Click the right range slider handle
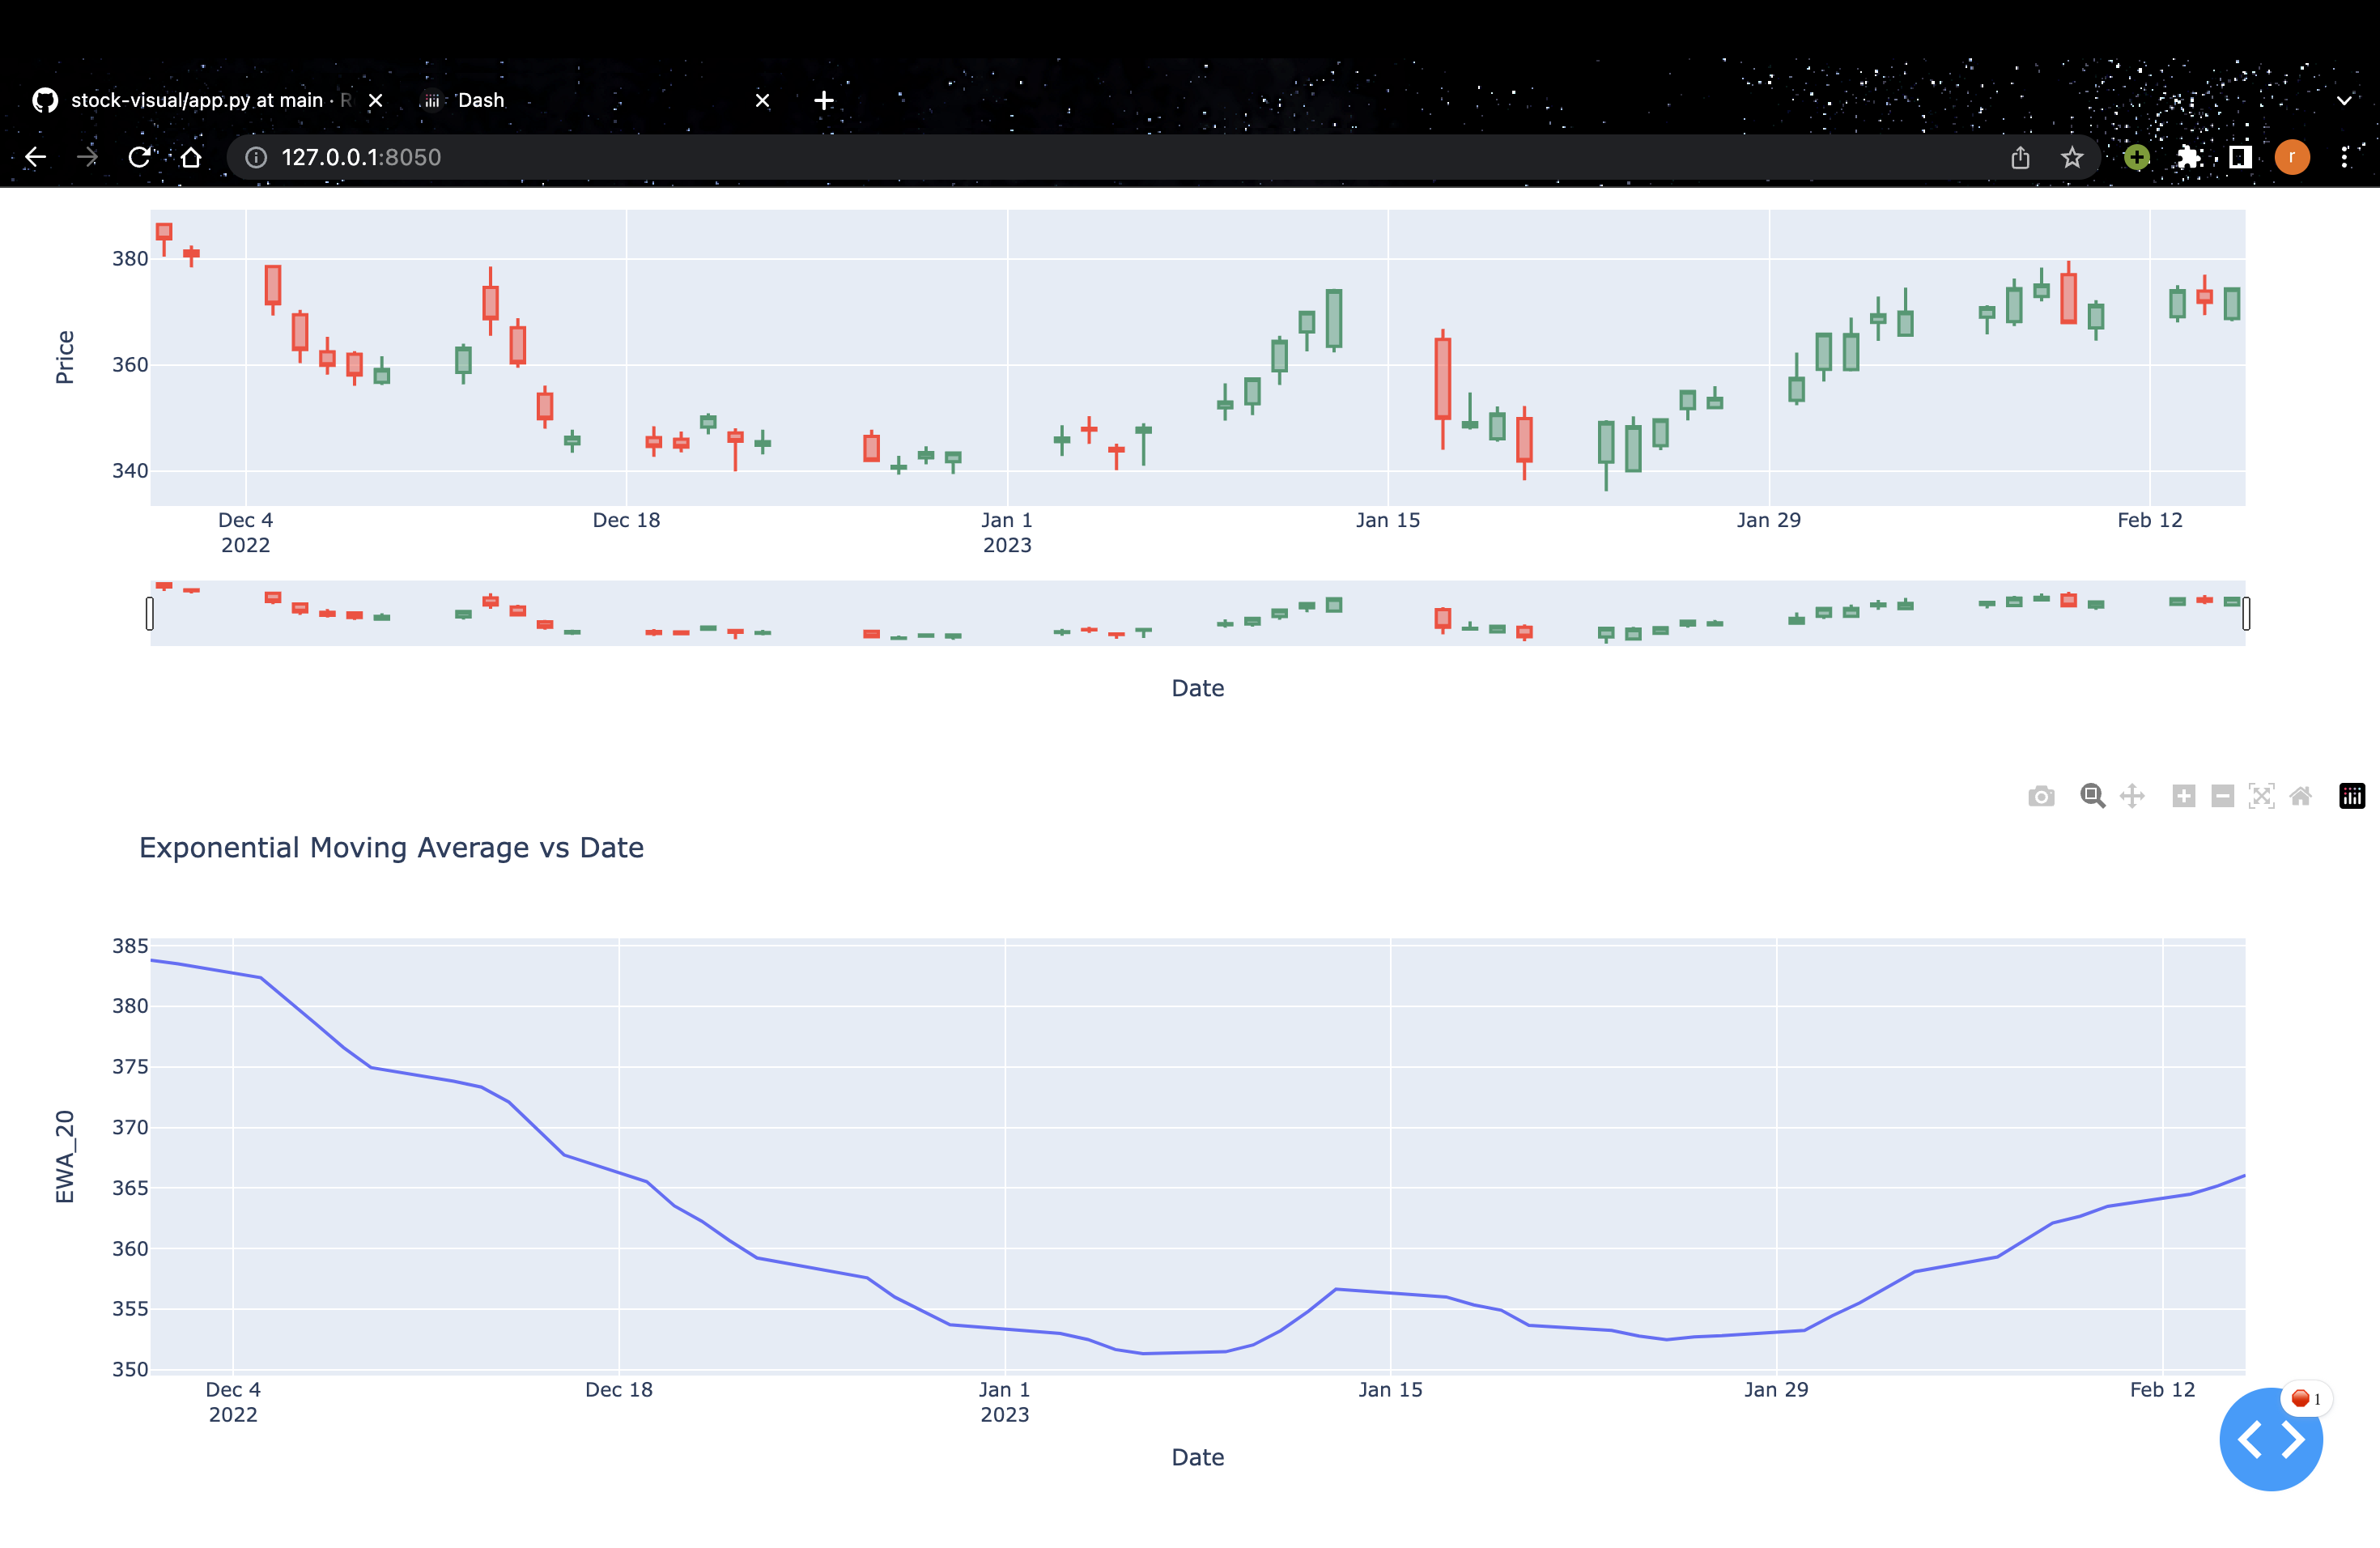The image size is (2380, 1548). pyautogui.click(x=2246, y=613)
